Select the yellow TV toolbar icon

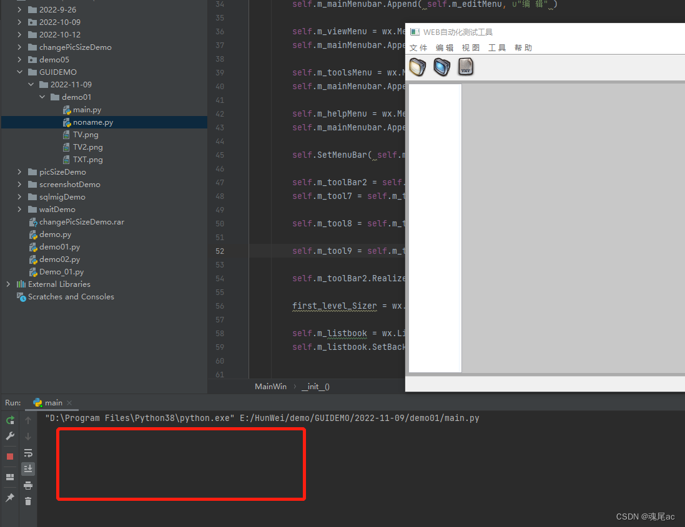[417, 67]
